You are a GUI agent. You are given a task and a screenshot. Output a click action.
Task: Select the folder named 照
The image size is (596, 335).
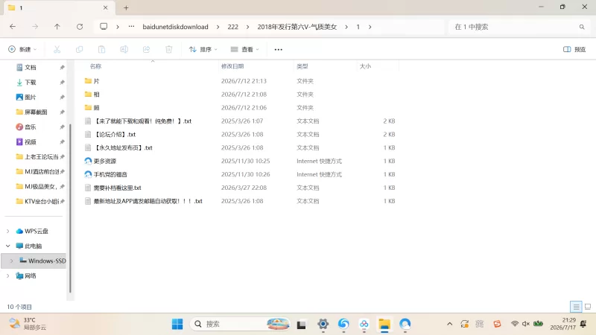point(96,107)
